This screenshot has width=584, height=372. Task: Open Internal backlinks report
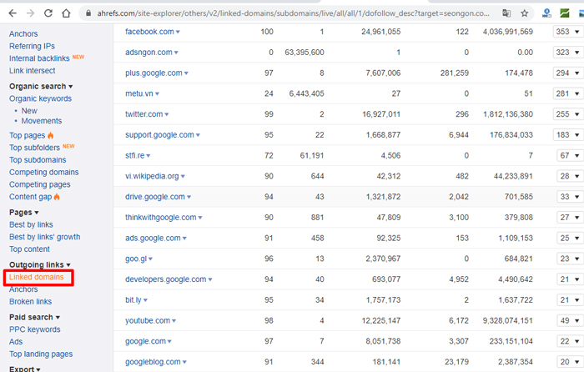[x=39, y=58]
